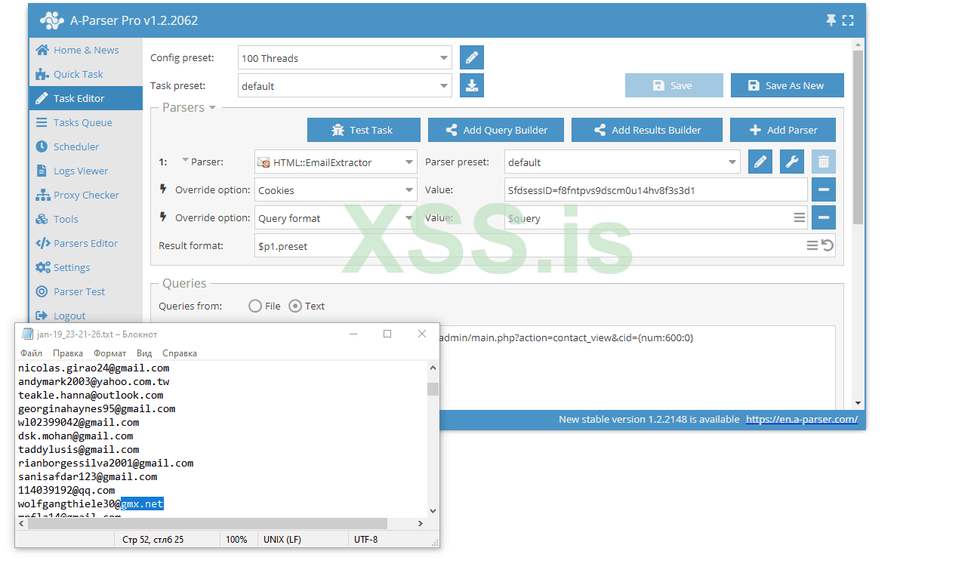
Task: Click line teakle.hanna@outlook.com in Notepad
Action: pos(91,395)
